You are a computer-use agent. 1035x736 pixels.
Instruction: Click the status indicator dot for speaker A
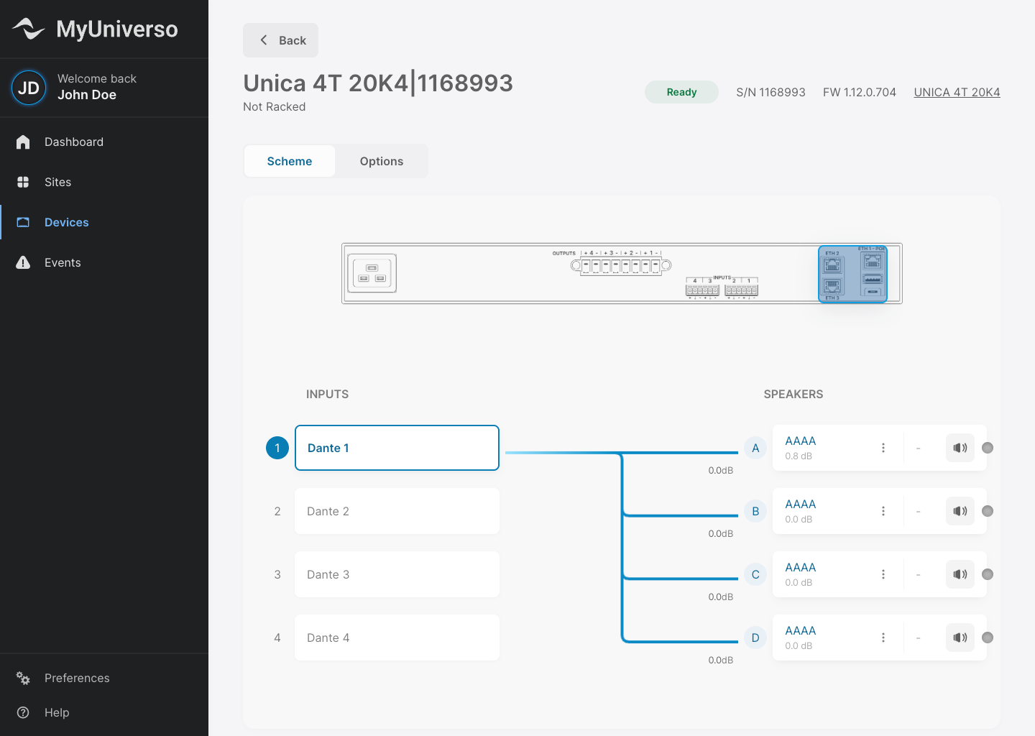(988, 448)
